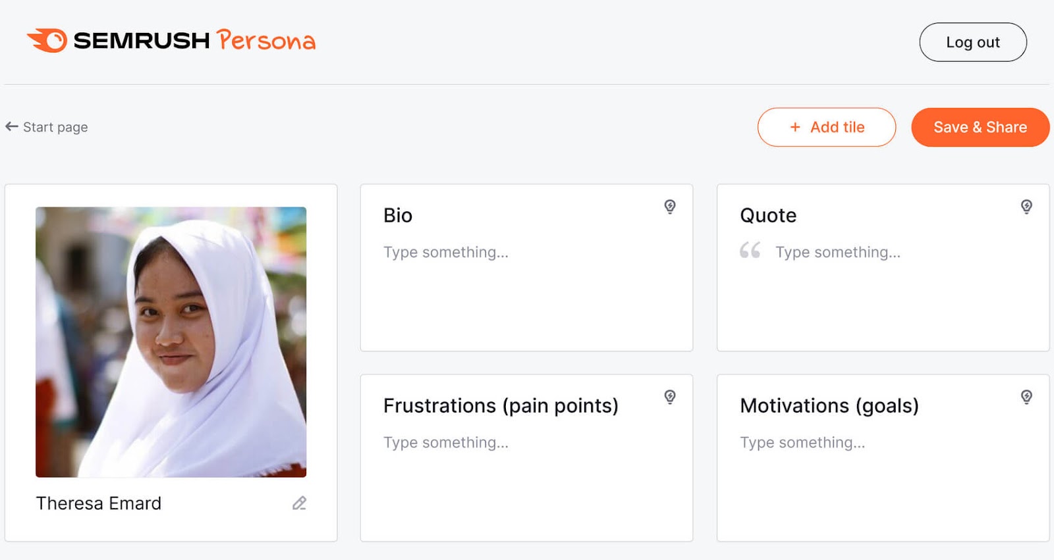
Task: Select Theresa Emard's profile photo
Action: point(171,342)
